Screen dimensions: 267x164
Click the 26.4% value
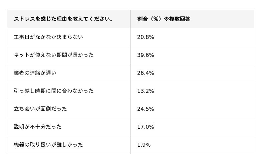pyautogui.click(x=146, y=73)
